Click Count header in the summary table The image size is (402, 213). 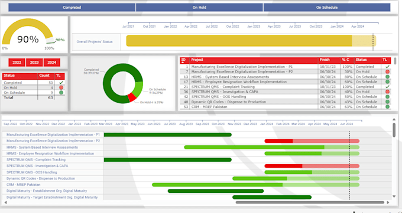coord(46,76)
